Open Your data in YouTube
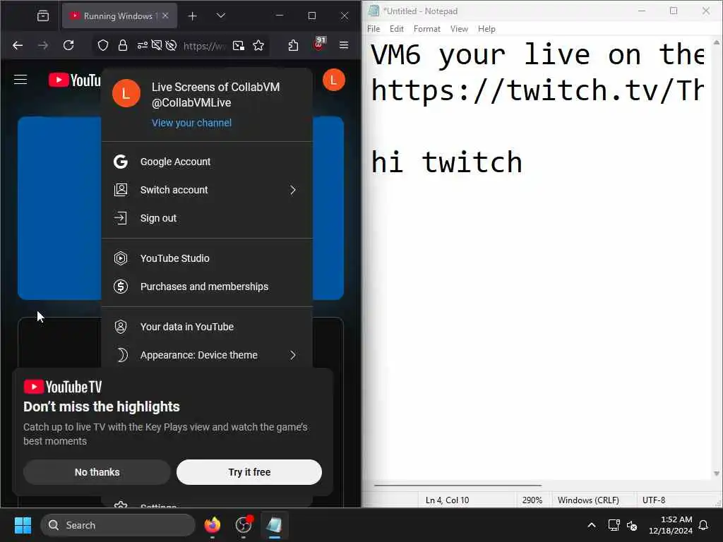 pyautogui.click(x=207, y=327)
